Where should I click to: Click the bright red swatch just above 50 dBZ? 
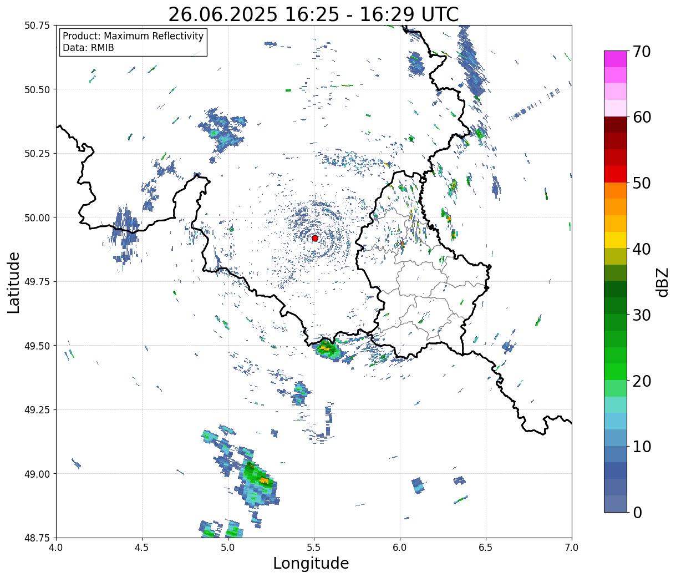[615, 174]
